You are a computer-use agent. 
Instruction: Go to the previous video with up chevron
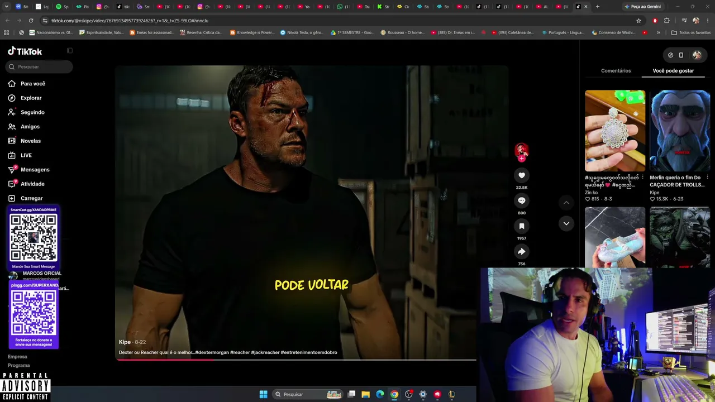pos(566,203)
